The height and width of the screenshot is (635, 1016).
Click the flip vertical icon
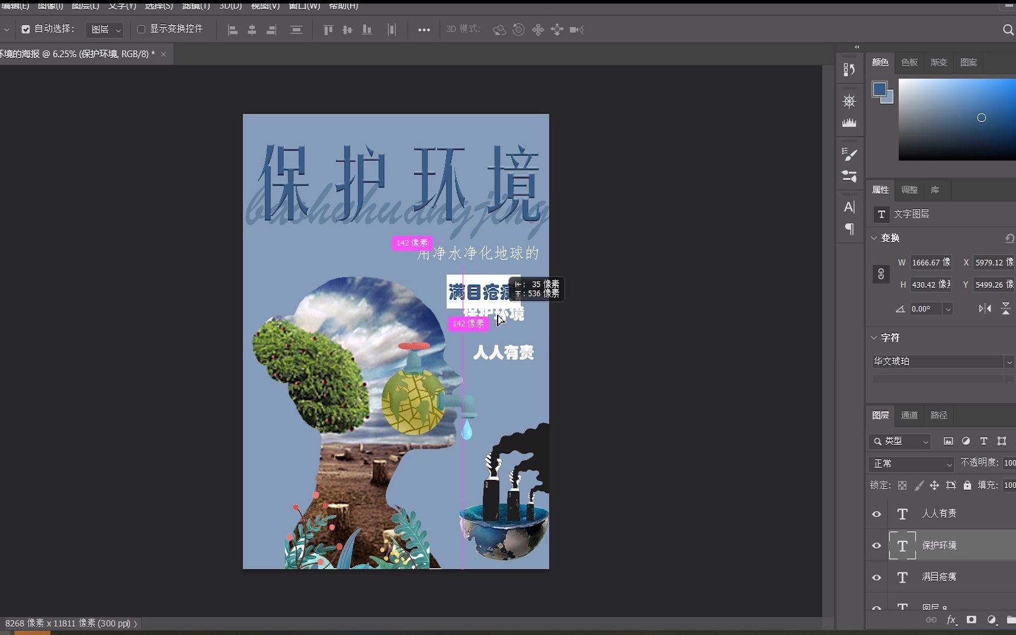(x=1006, y=309)
